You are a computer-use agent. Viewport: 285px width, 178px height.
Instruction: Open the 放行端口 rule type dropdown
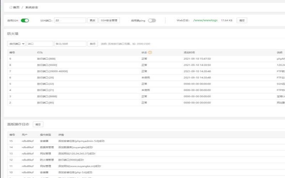tap(16, 44)
